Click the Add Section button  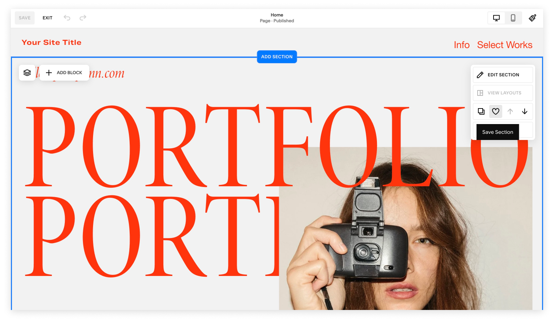pos(277,56)
